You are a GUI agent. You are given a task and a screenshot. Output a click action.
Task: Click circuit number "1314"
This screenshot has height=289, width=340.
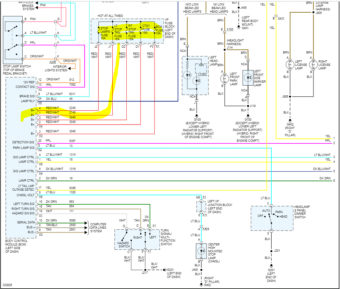tap(73, 155)
